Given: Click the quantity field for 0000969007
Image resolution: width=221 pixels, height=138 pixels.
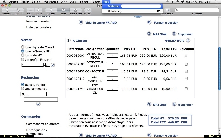Looking at the screenshot, I should pyautogui.click(x=113, y=55).
